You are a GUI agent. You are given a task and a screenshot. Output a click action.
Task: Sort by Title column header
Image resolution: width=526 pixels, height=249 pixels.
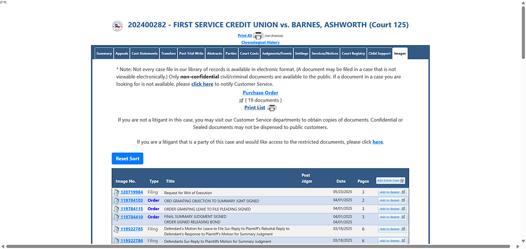(x=170, y=181)
